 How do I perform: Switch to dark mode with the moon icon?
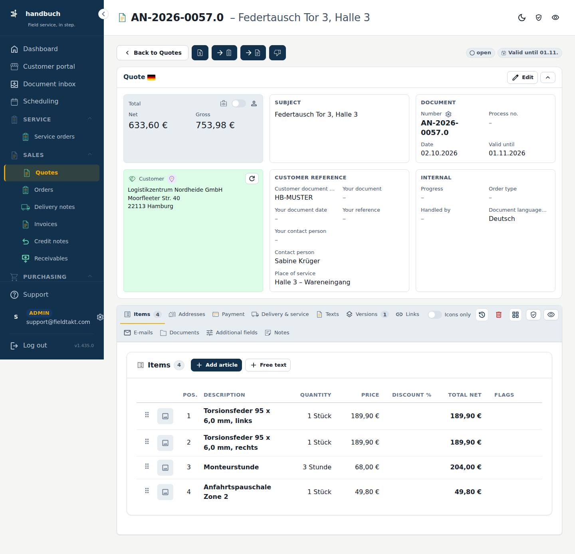[x=522, y=18]
